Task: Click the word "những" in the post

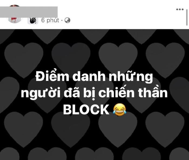Action: [131, 78]
